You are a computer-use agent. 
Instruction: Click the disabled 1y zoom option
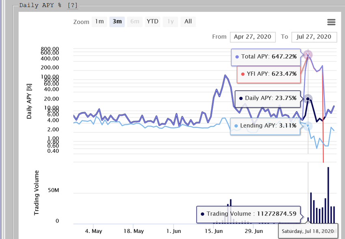pyautogui.click(x=170, y=22)
